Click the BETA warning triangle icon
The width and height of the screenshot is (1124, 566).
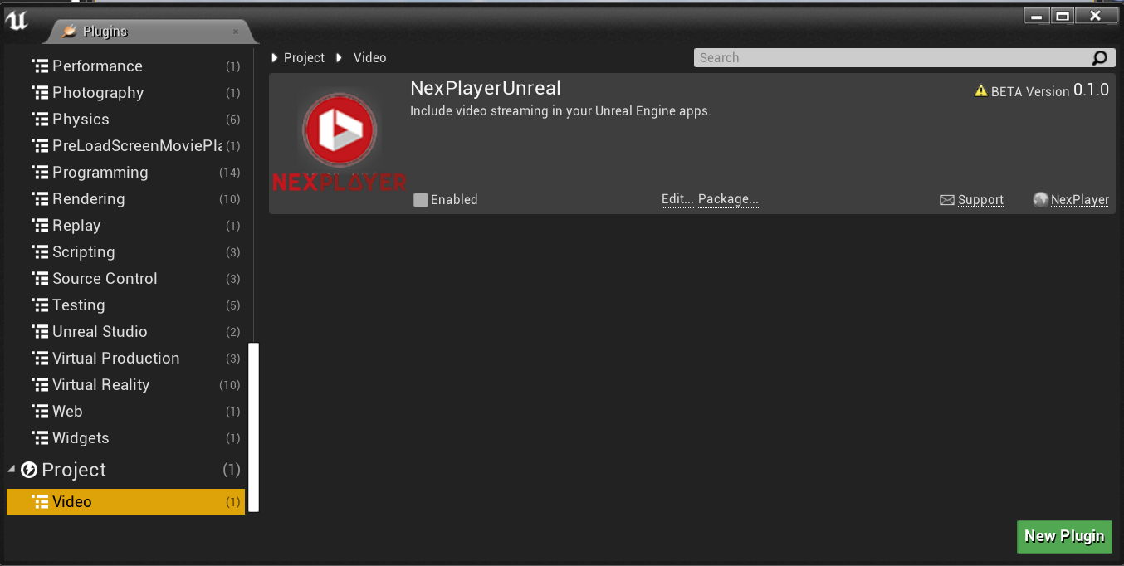pyautogui.click(x=981, y=91)
